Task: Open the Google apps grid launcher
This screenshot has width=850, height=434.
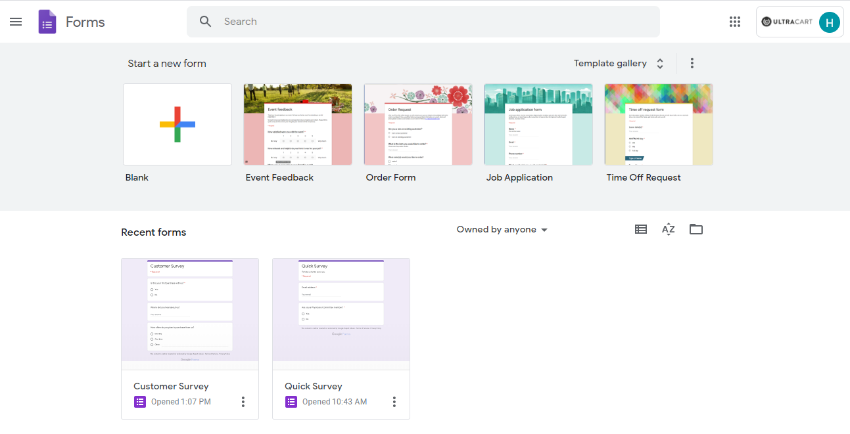Action: (x=735, y=22)
